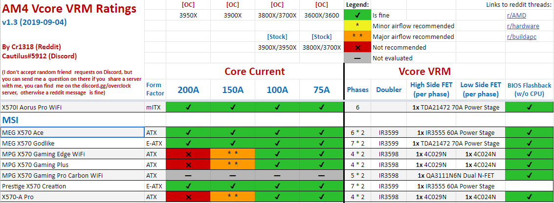This screenshot has width=554, height=203.
Task: Click the 'Core Current' group heading
Action: click(x=255, y=72)
